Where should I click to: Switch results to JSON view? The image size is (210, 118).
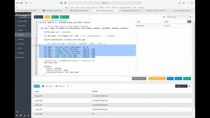tap(178, 86)
